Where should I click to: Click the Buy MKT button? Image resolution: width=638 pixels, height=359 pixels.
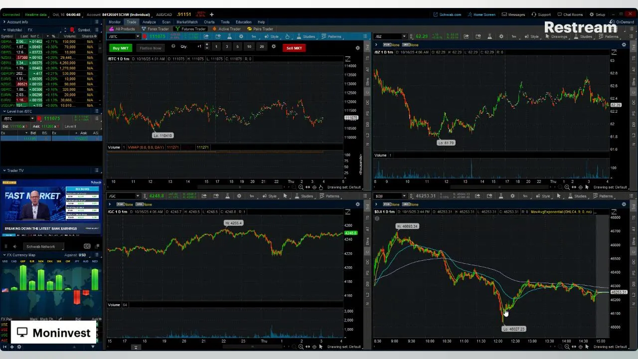pos(121,48)
